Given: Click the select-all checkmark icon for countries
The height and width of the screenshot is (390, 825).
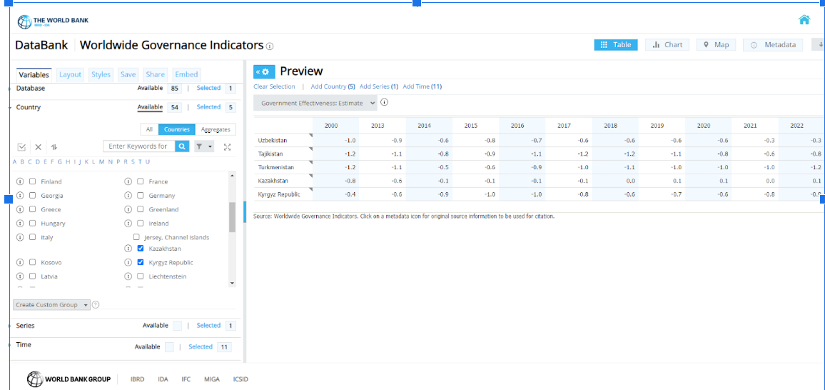Looking at the screenshot, I should pyautogui.click(x=21, y=147).
